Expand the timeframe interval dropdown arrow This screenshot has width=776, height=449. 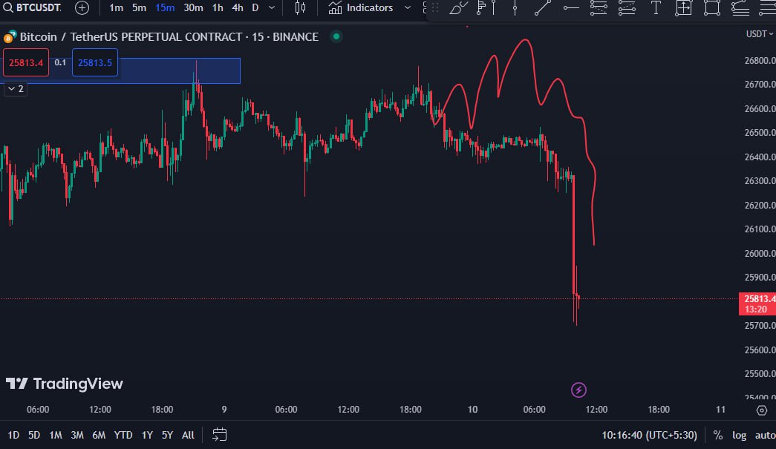[272, 7]
